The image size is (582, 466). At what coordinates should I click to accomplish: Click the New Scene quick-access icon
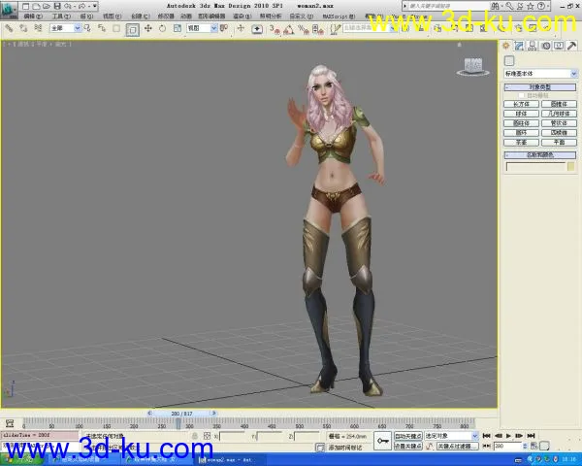pos(25,7)
